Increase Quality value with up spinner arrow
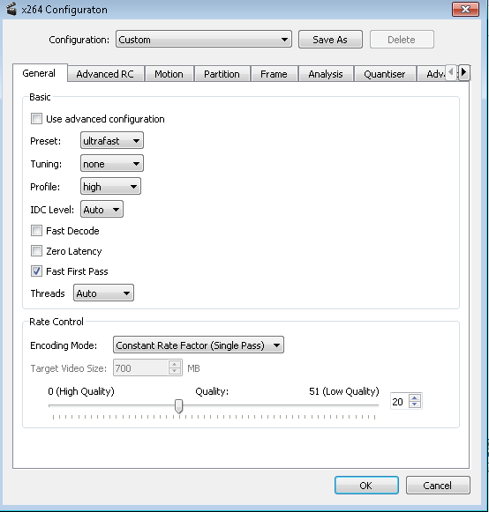The image size is (489, 512). point(415,397)
